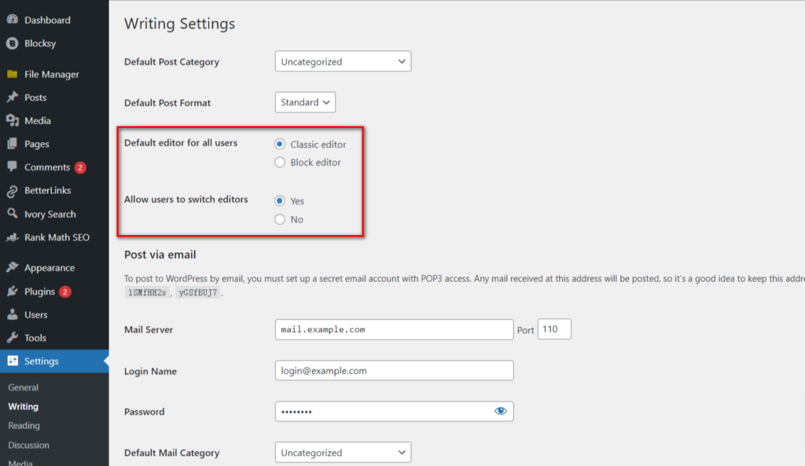
Task: Open the File Manager menu label
Action: [x=52, y=75]
